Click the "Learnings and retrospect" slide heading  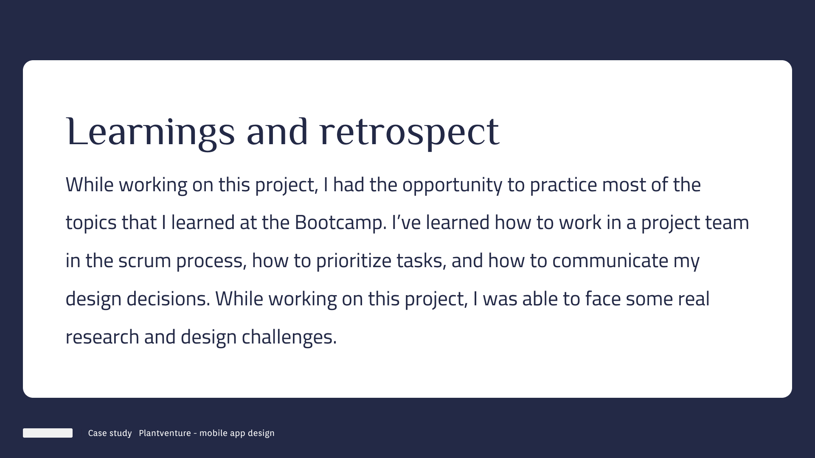[282, 132]
